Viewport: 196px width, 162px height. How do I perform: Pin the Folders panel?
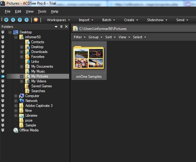61,27
